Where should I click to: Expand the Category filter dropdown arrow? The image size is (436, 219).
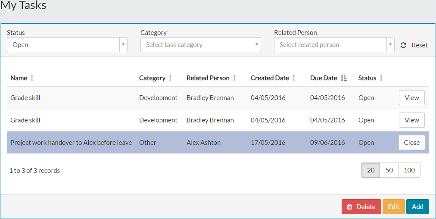pos(257,45)
